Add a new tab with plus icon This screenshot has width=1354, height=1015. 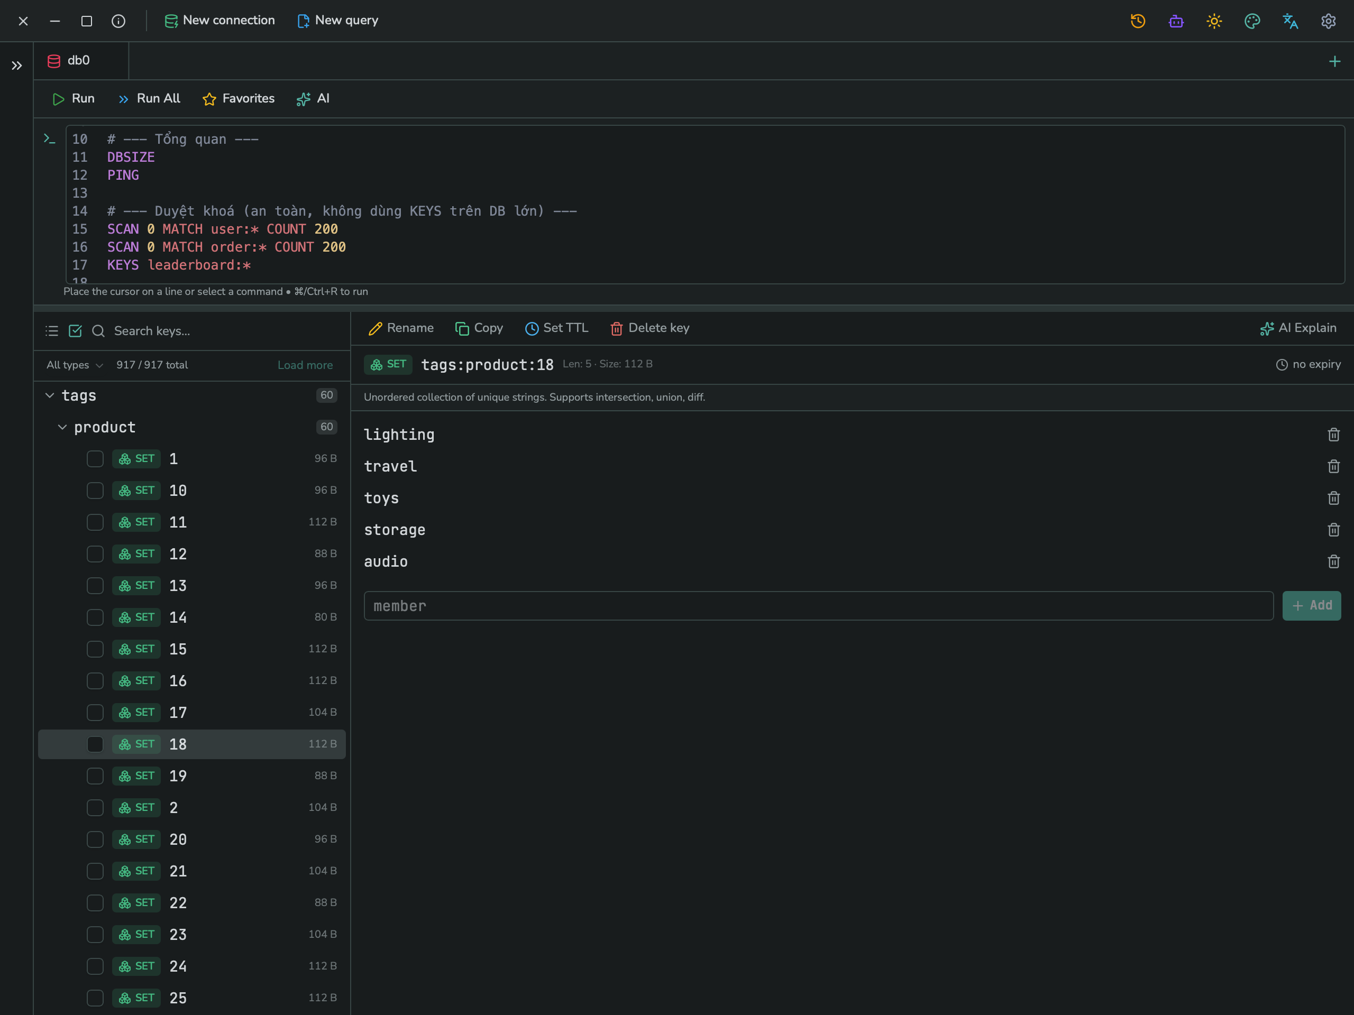coord(1335,61)
